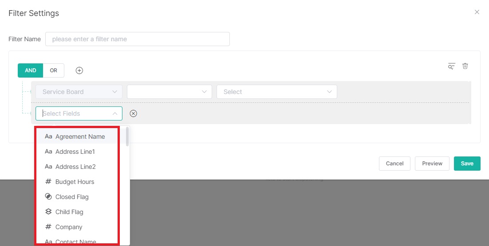The image size is (489, 246).
Task: Close the Filter Settings dialog
Action: (477, 12)
